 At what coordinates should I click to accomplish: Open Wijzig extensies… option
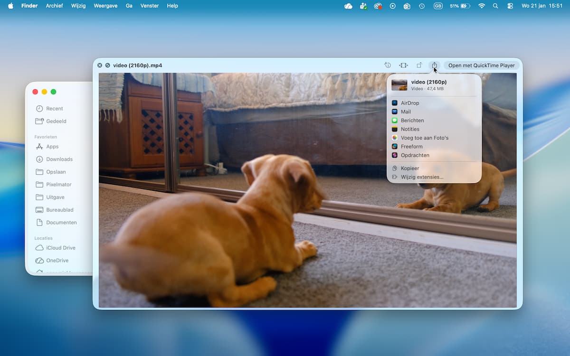[x=422, y=177]
